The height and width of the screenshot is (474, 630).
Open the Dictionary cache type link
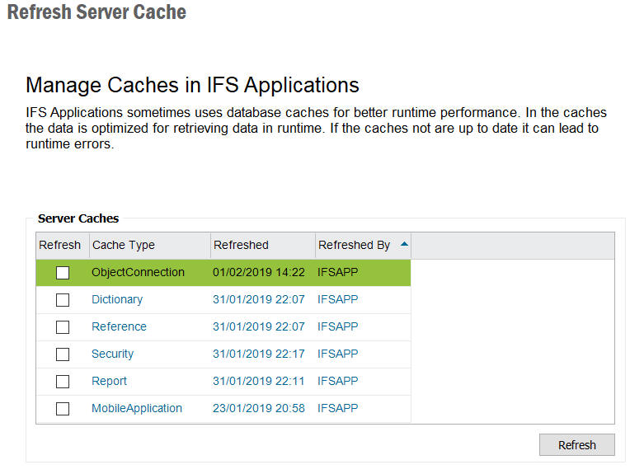click(117, 299)
